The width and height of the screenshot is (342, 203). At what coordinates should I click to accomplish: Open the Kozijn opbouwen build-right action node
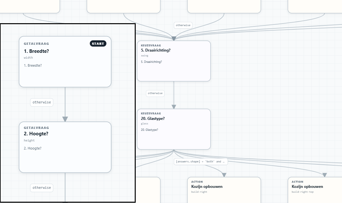pos(224,190)
